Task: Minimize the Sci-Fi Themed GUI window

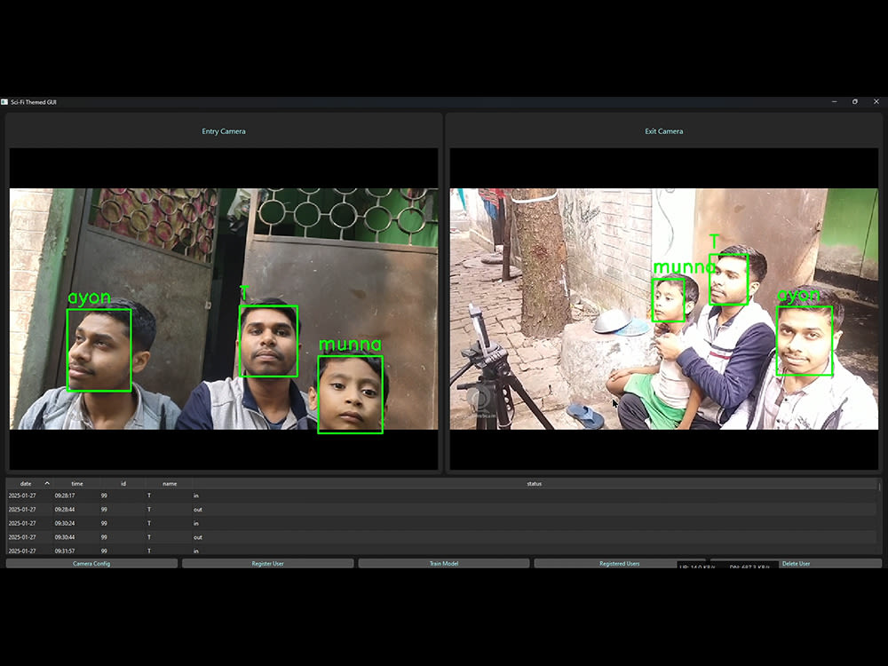Action: (x=834, y=102)
